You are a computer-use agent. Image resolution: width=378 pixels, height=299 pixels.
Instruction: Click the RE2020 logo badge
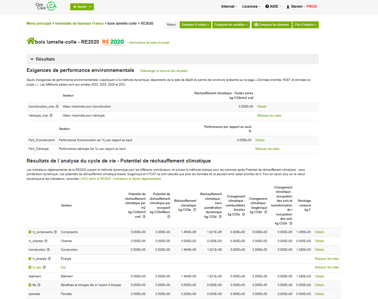tap(113, 42)
